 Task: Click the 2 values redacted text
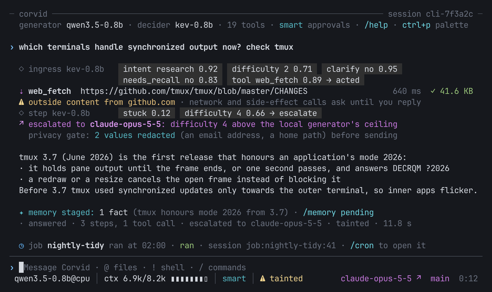tap(135, 135)
